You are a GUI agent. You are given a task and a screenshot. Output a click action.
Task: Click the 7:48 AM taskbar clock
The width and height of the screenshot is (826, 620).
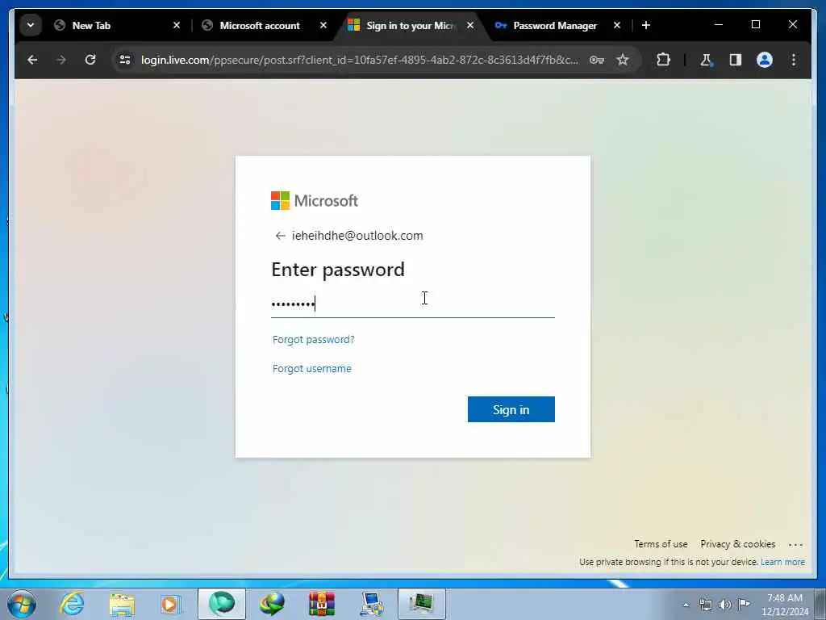pyautogui.click(x=784, y=605)
